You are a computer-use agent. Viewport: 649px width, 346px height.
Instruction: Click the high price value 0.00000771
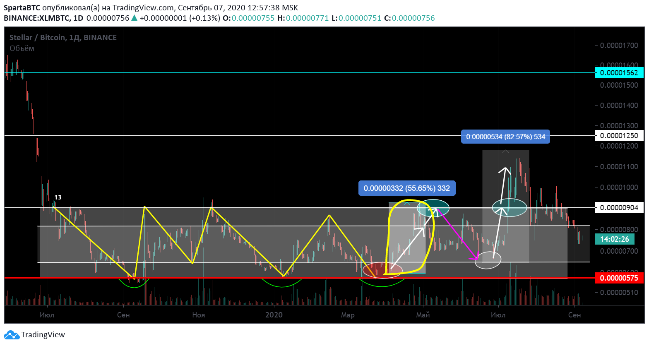(308, 18)
